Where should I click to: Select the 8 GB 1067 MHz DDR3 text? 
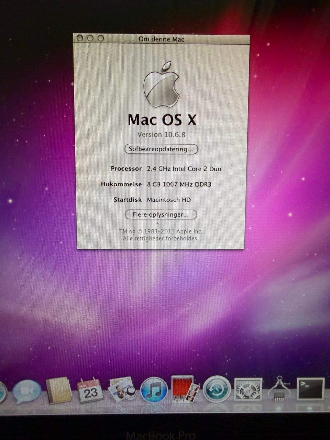click(179, 184)
